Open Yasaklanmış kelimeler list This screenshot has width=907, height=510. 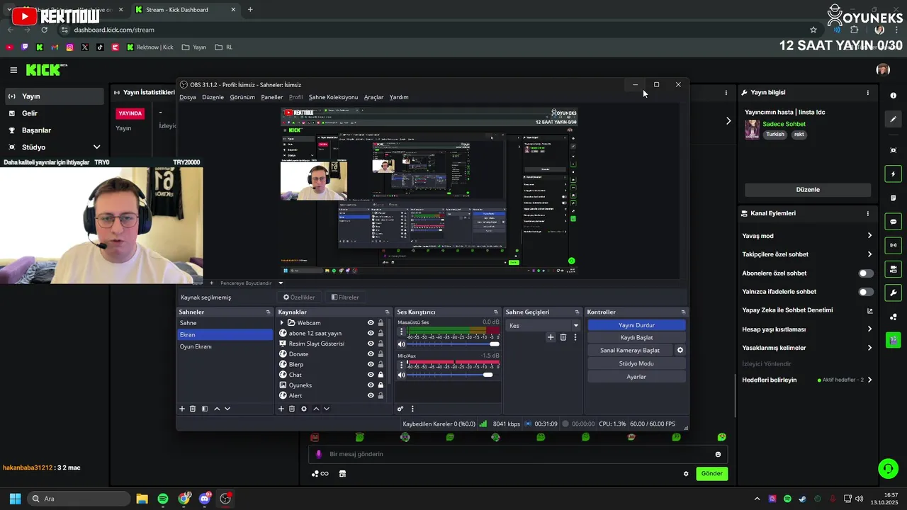(807, 348)
